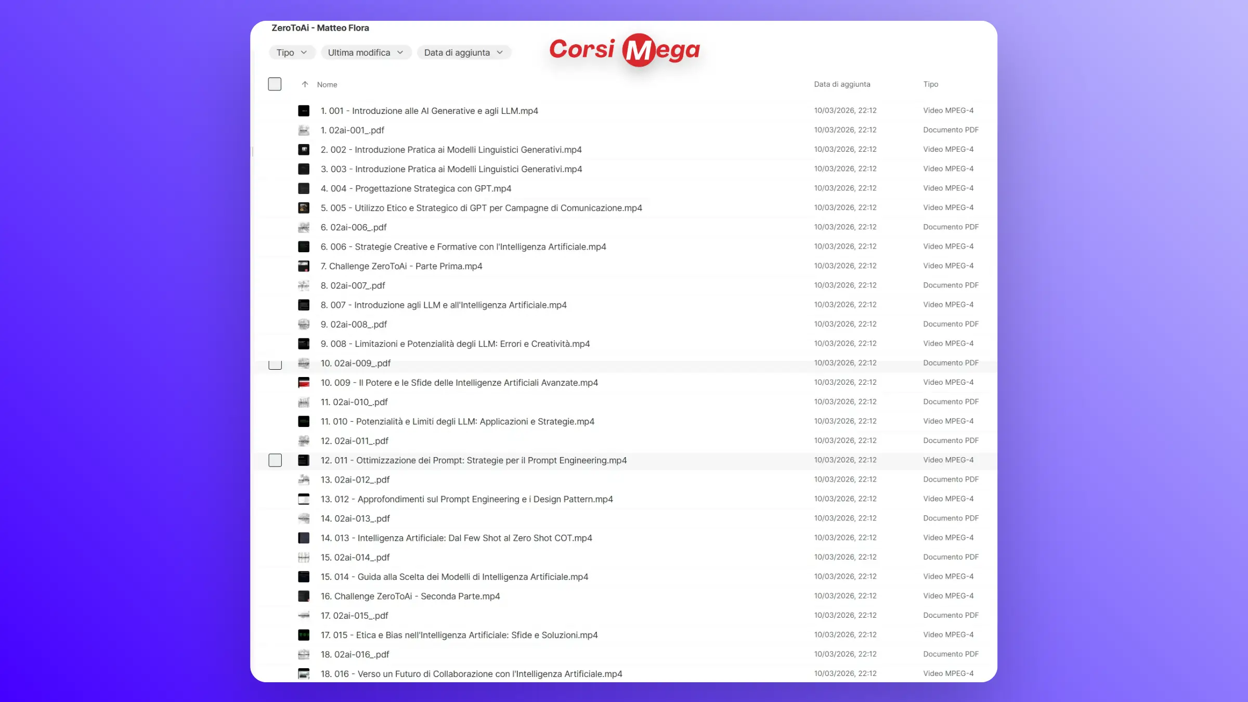Click the video icon for '10. 009 - Il Potere e le Sfide'
This screenshot has height=702, width=1248.
[x=304, y=383]
